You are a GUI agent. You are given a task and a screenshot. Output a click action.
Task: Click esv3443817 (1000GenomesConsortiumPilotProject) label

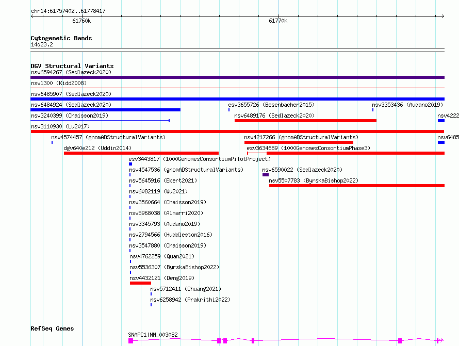pos(200,159)
